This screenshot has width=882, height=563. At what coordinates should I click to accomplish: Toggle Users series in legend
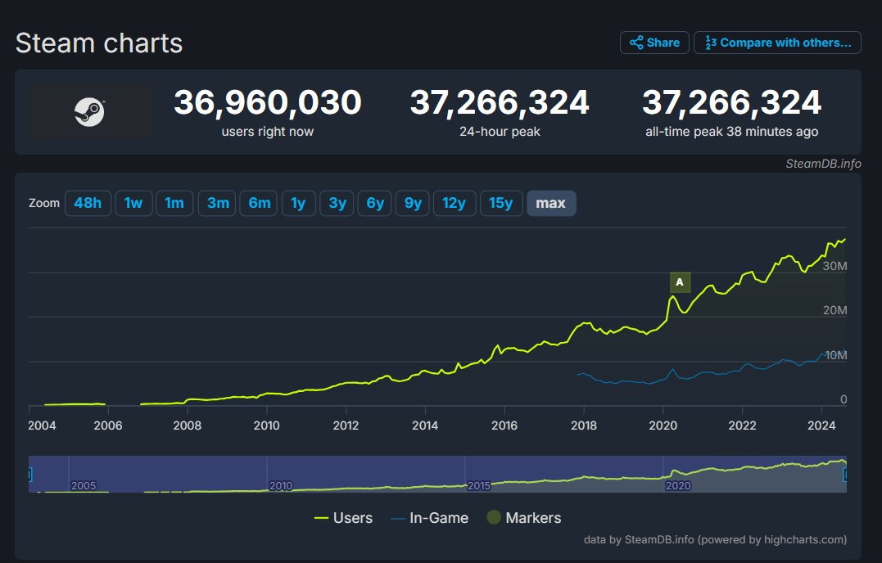click(343, 518)
